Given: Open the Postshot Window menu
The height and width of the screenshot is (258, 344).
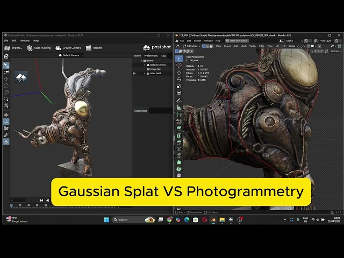Looking at the screenshot, I should click(x=25, y=41).
